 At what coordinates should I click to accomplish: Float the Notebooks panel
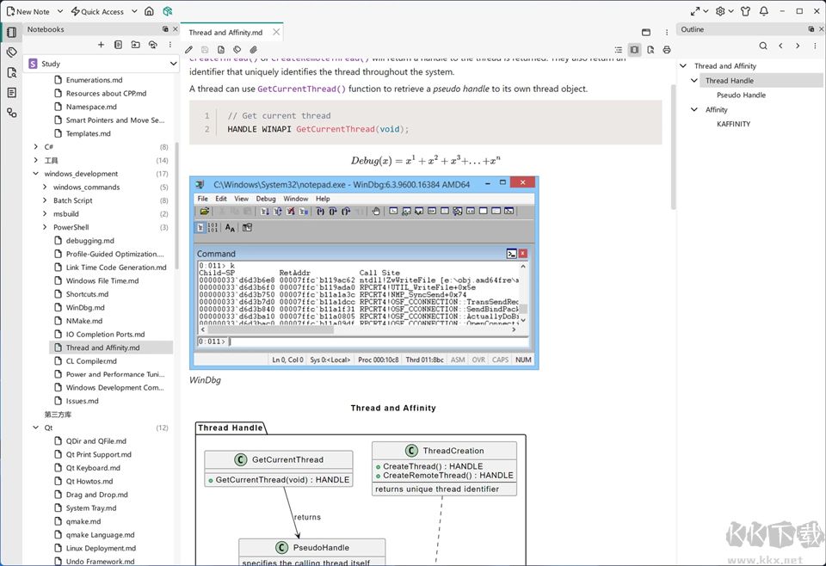click(x=165, y=29)
